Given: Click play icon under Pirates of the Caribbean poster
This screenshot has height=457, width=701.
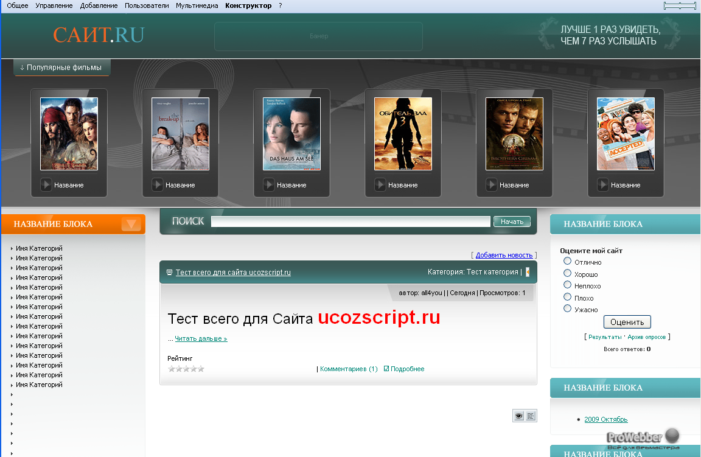Looking at the screenshot, I should point(46,184).
